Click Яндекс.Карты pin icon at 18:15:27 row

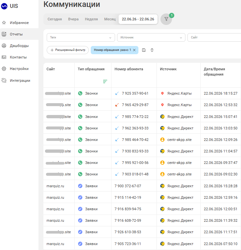pos(162,93)
